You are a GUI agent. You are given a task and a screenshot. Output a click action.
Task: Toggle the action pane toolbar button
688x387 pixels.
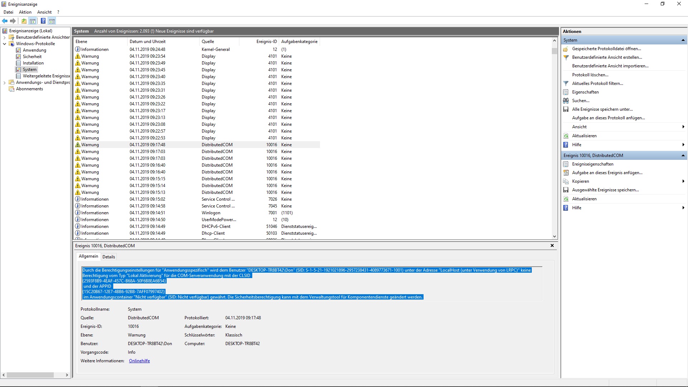[x=52, y=21]
